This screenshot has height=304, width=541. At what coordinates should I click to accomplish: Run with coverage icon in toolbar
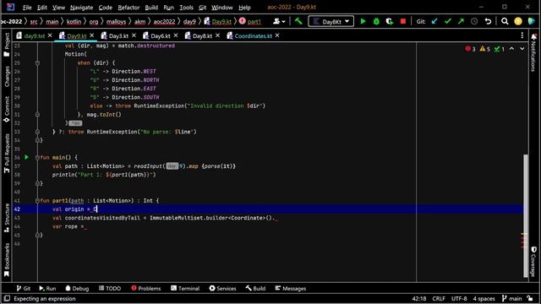click(x=390, y=21)
